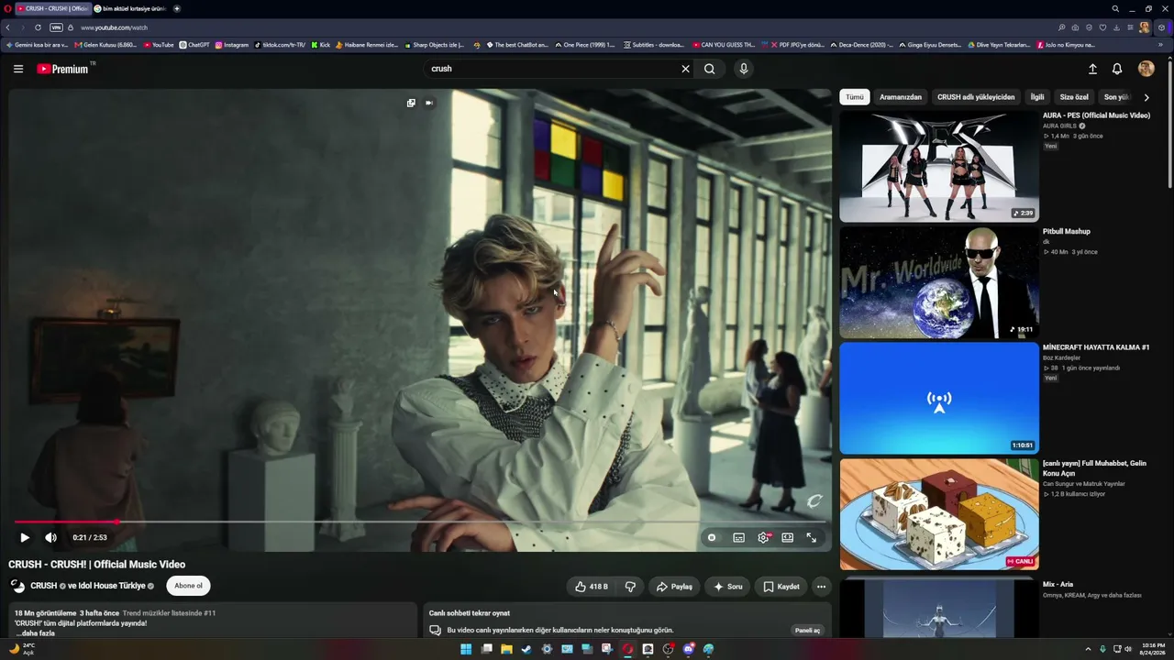Select the 'Size özel' filter chip
The image size is (1174, 660).
point(1074,97)
